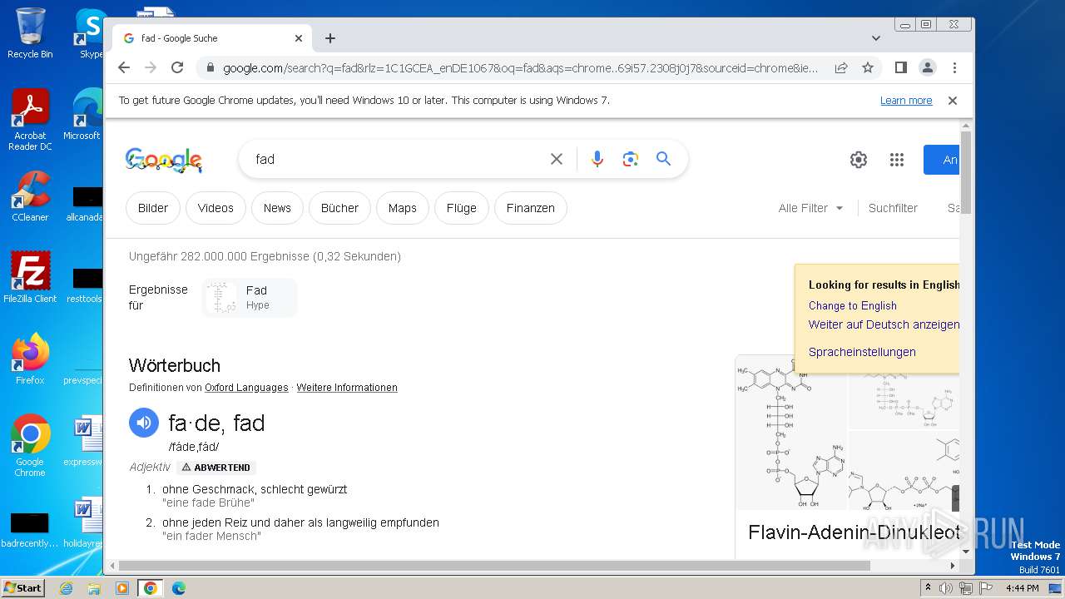The image size is (1065, 599).
Task: Follow the Learn more link
Action: 906,100
